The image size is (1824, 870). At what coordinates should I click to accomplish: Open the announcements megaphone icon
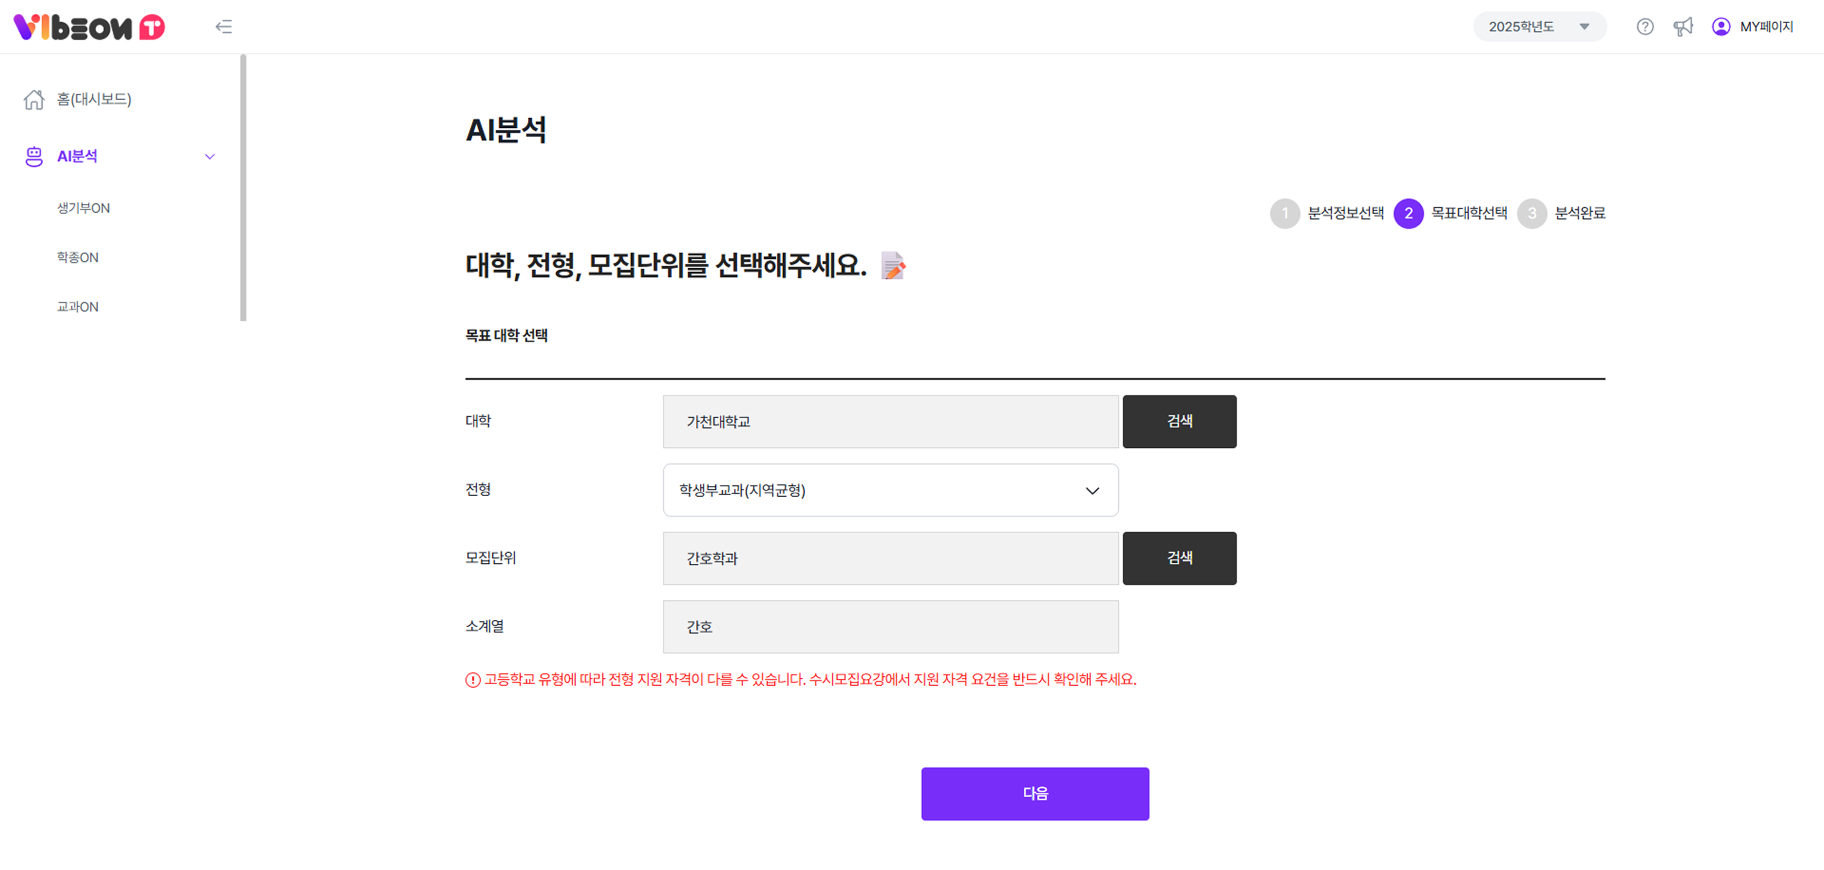click(x=1683, y=27)
